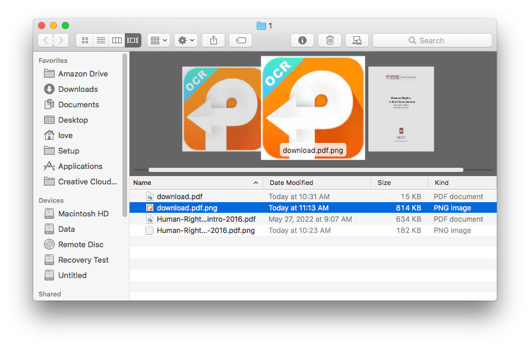
Task: Click the '634 KB' size cell
Action: [408, 219]
